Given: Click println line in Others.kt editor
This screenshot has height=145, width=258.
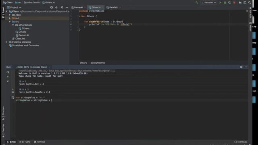Looking at the screenshot, I should pyautogui.click(x=110, y=24).
